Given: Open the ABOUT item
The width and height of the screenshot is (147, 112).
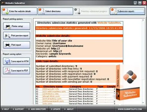Looking at the screenshot, I should tap(69, 109).
